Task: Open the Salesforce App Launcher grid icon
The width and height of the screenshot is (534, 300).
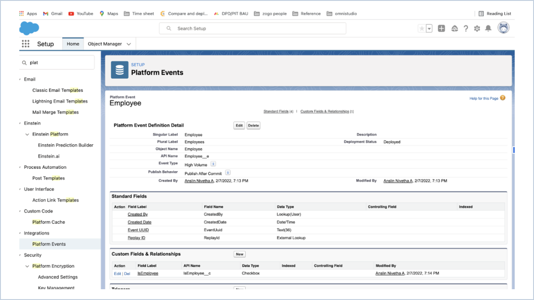Action: (26, 44)
